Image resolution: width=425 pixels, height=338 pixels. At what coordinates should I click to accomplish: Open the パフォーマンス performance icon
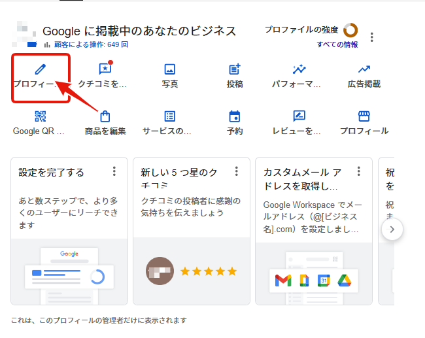(x=299, y=69)
